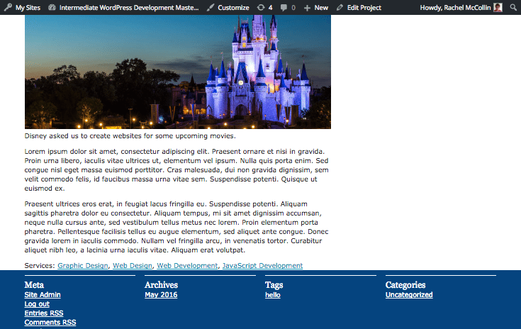Open the admin bar search magnifier
Viewport: 521px width, 329px height.
pyautogui.click(x=514, y=7)
